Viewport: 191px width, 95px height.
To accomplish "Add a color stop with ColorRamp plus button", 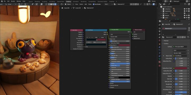I will point(87,37).
